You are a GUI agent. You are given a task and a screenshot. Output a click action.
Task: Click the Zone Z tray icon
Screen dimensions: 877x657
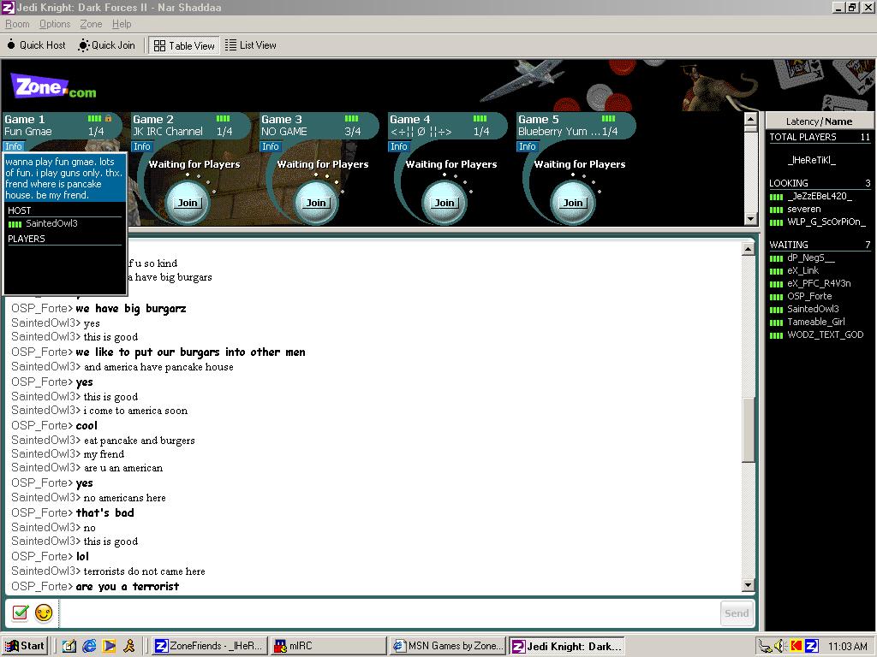point(812,647)
